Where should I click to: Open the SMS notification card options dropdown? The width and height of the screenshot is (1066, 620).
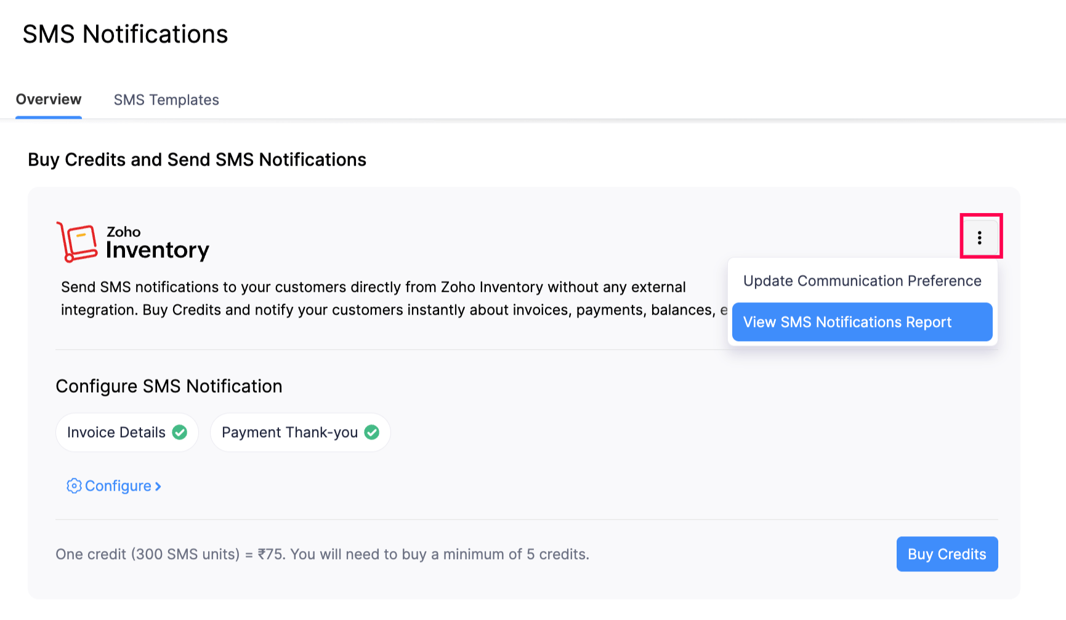(980, 236)
